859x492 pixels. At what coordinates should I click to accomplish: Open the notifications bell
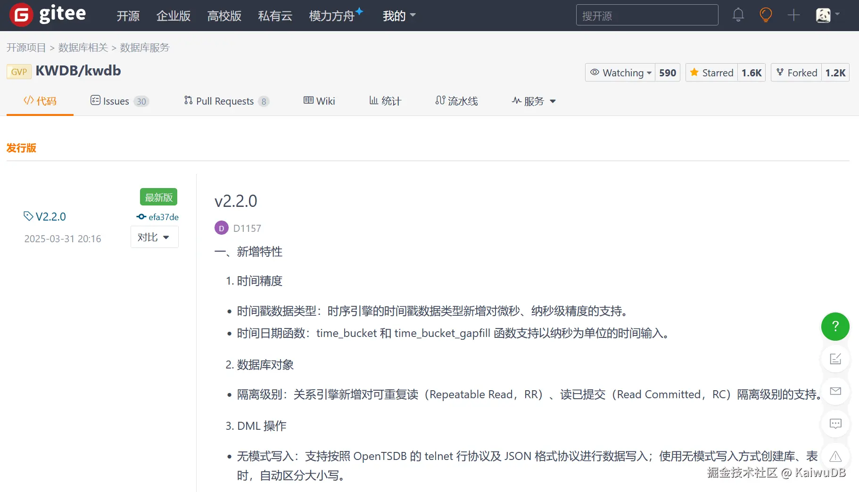click(x=738, y=15)
